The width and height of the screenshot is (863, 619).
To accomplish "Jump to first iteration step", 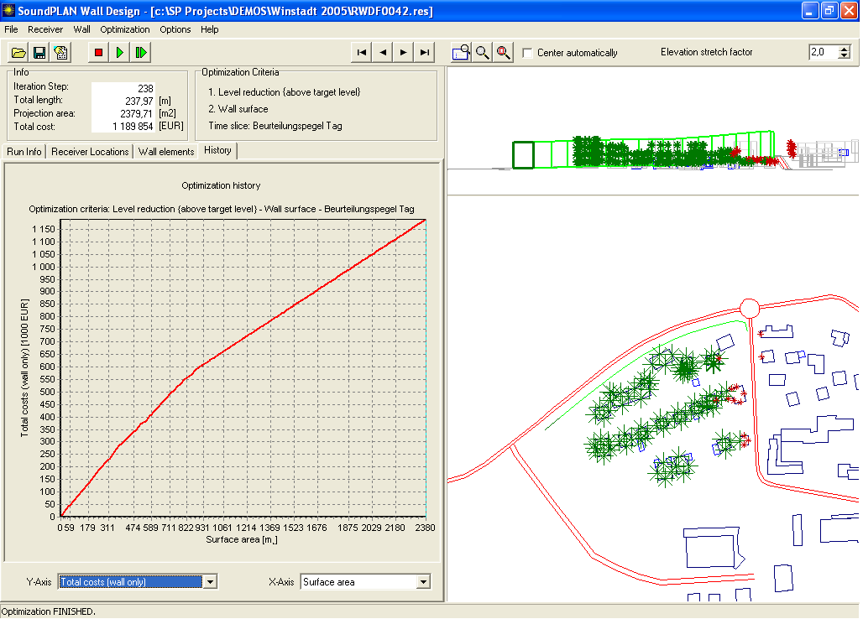I will (x=362, y=53).
